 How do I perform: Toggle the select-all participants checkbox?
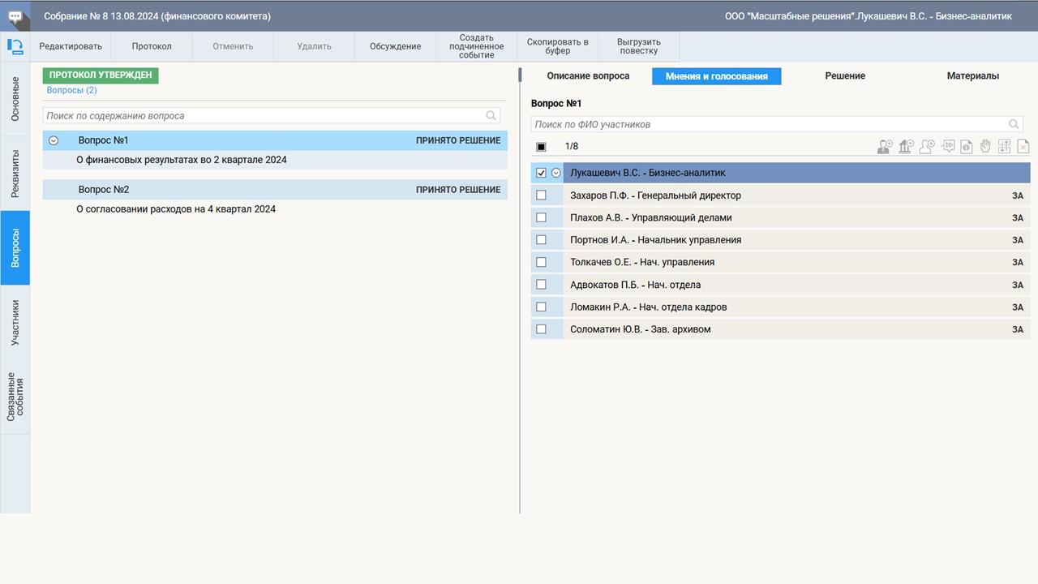point(542,147)
